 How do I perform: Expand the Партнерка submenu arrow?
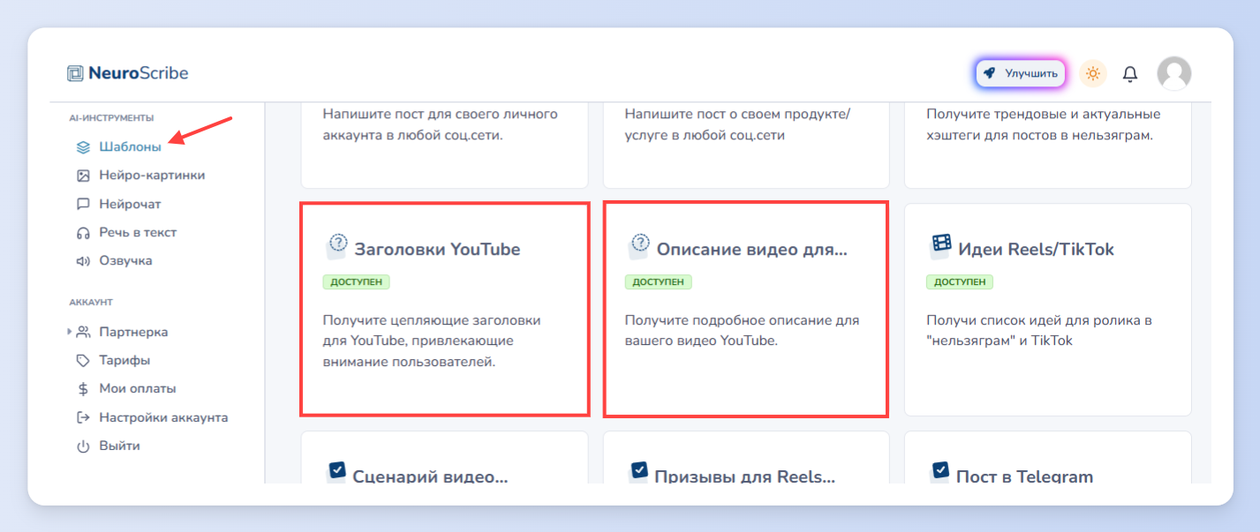(x=70, y=332)
